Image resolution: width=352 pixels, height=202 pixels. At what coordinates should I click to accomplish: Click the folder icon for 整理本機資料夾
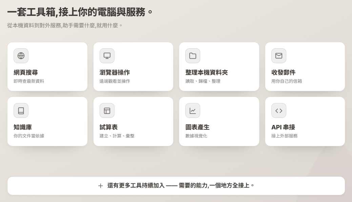[x=193, y=56]
